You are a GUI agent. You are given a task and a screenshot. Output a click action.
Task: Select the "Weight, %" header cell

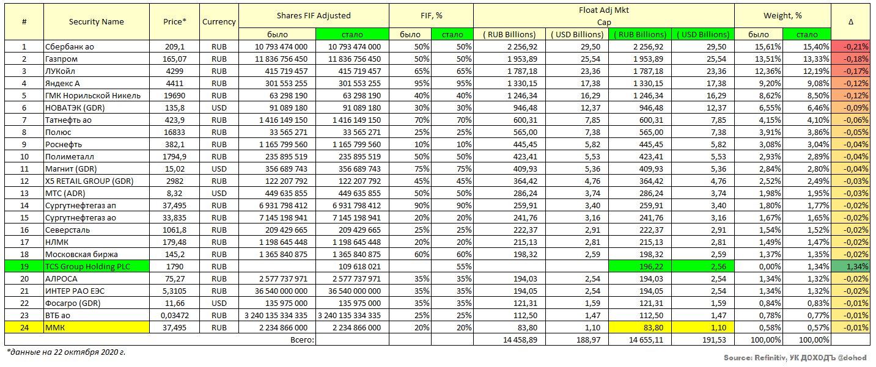tap(782, 15)
